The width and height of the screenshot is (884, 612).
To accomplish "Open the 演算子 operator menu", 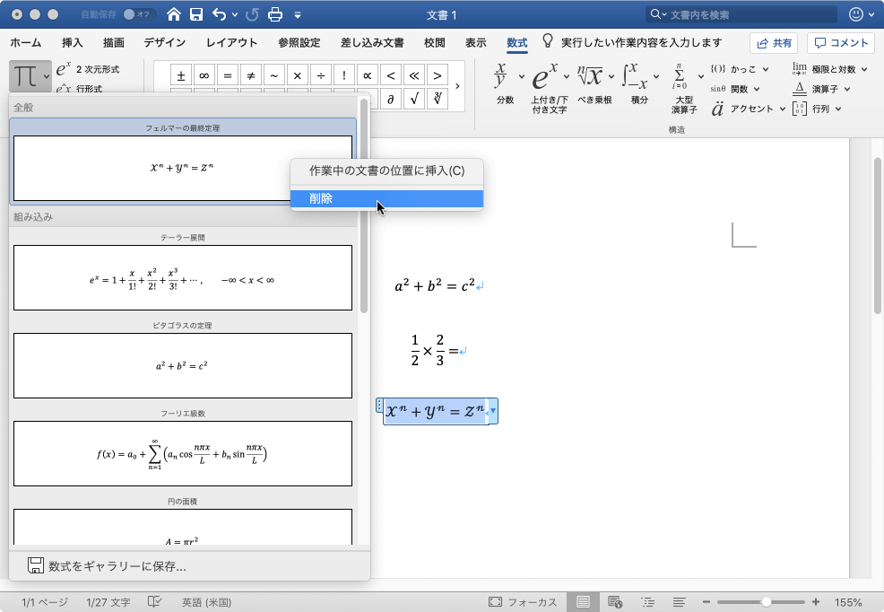I will click(821, 89).
